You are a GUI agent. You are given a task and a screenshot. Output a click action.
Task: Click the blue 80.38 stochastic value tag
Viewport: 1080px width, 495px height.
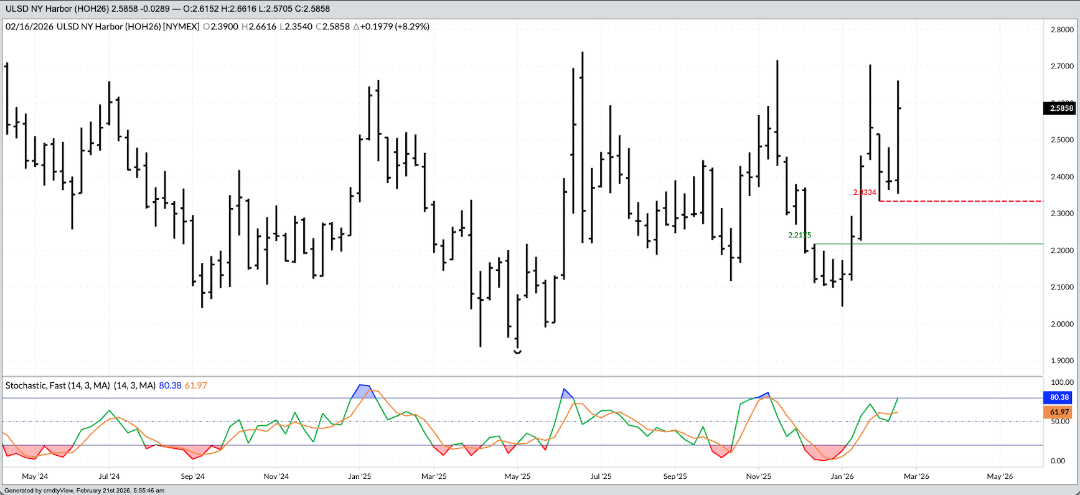point(1059,397)
